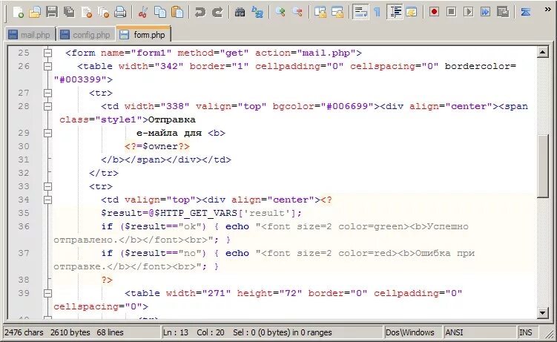Screen dimensions: 557x342
Task: Select the form.php tab
Action: [x=143, y=34]
